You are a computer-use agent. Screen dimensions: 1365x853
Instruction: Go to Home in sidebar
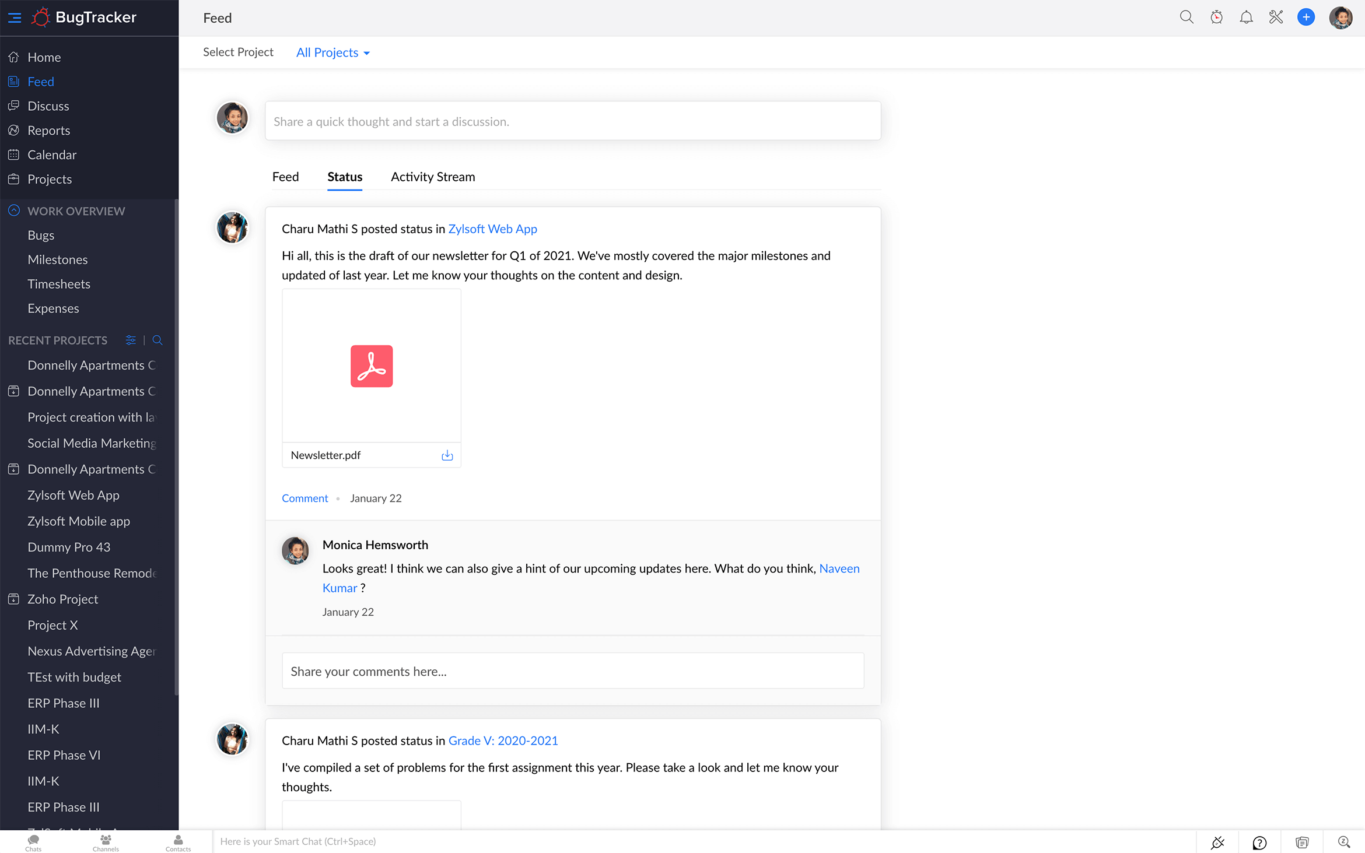tap(44, 57)
